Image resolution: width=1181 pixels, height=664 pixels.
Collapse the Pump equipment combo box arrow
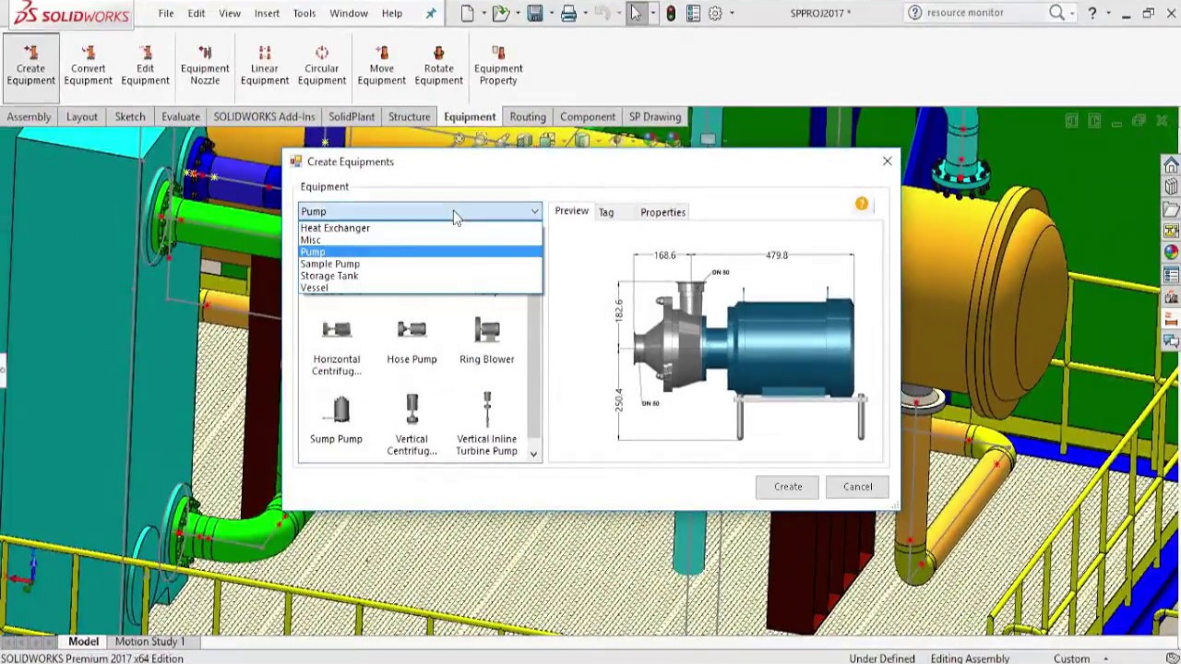(x=534, y=212)
